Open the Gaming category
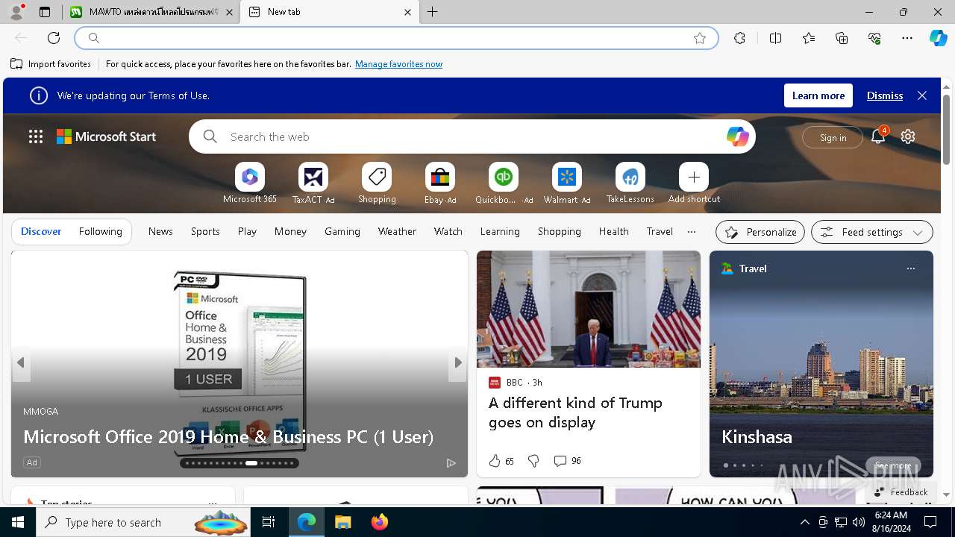Screen dimensions: 955x537 342,231
